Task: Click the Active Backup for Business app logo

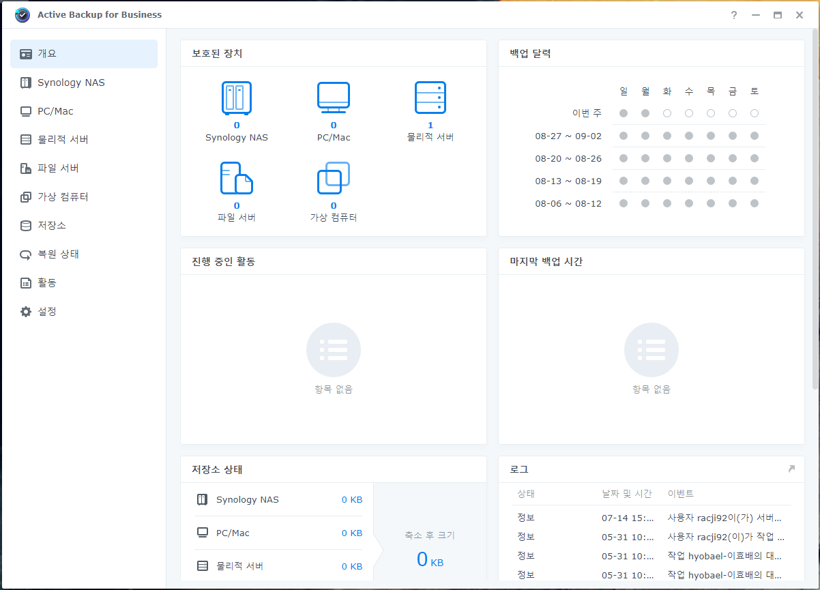Action: (x=23, y=14)
